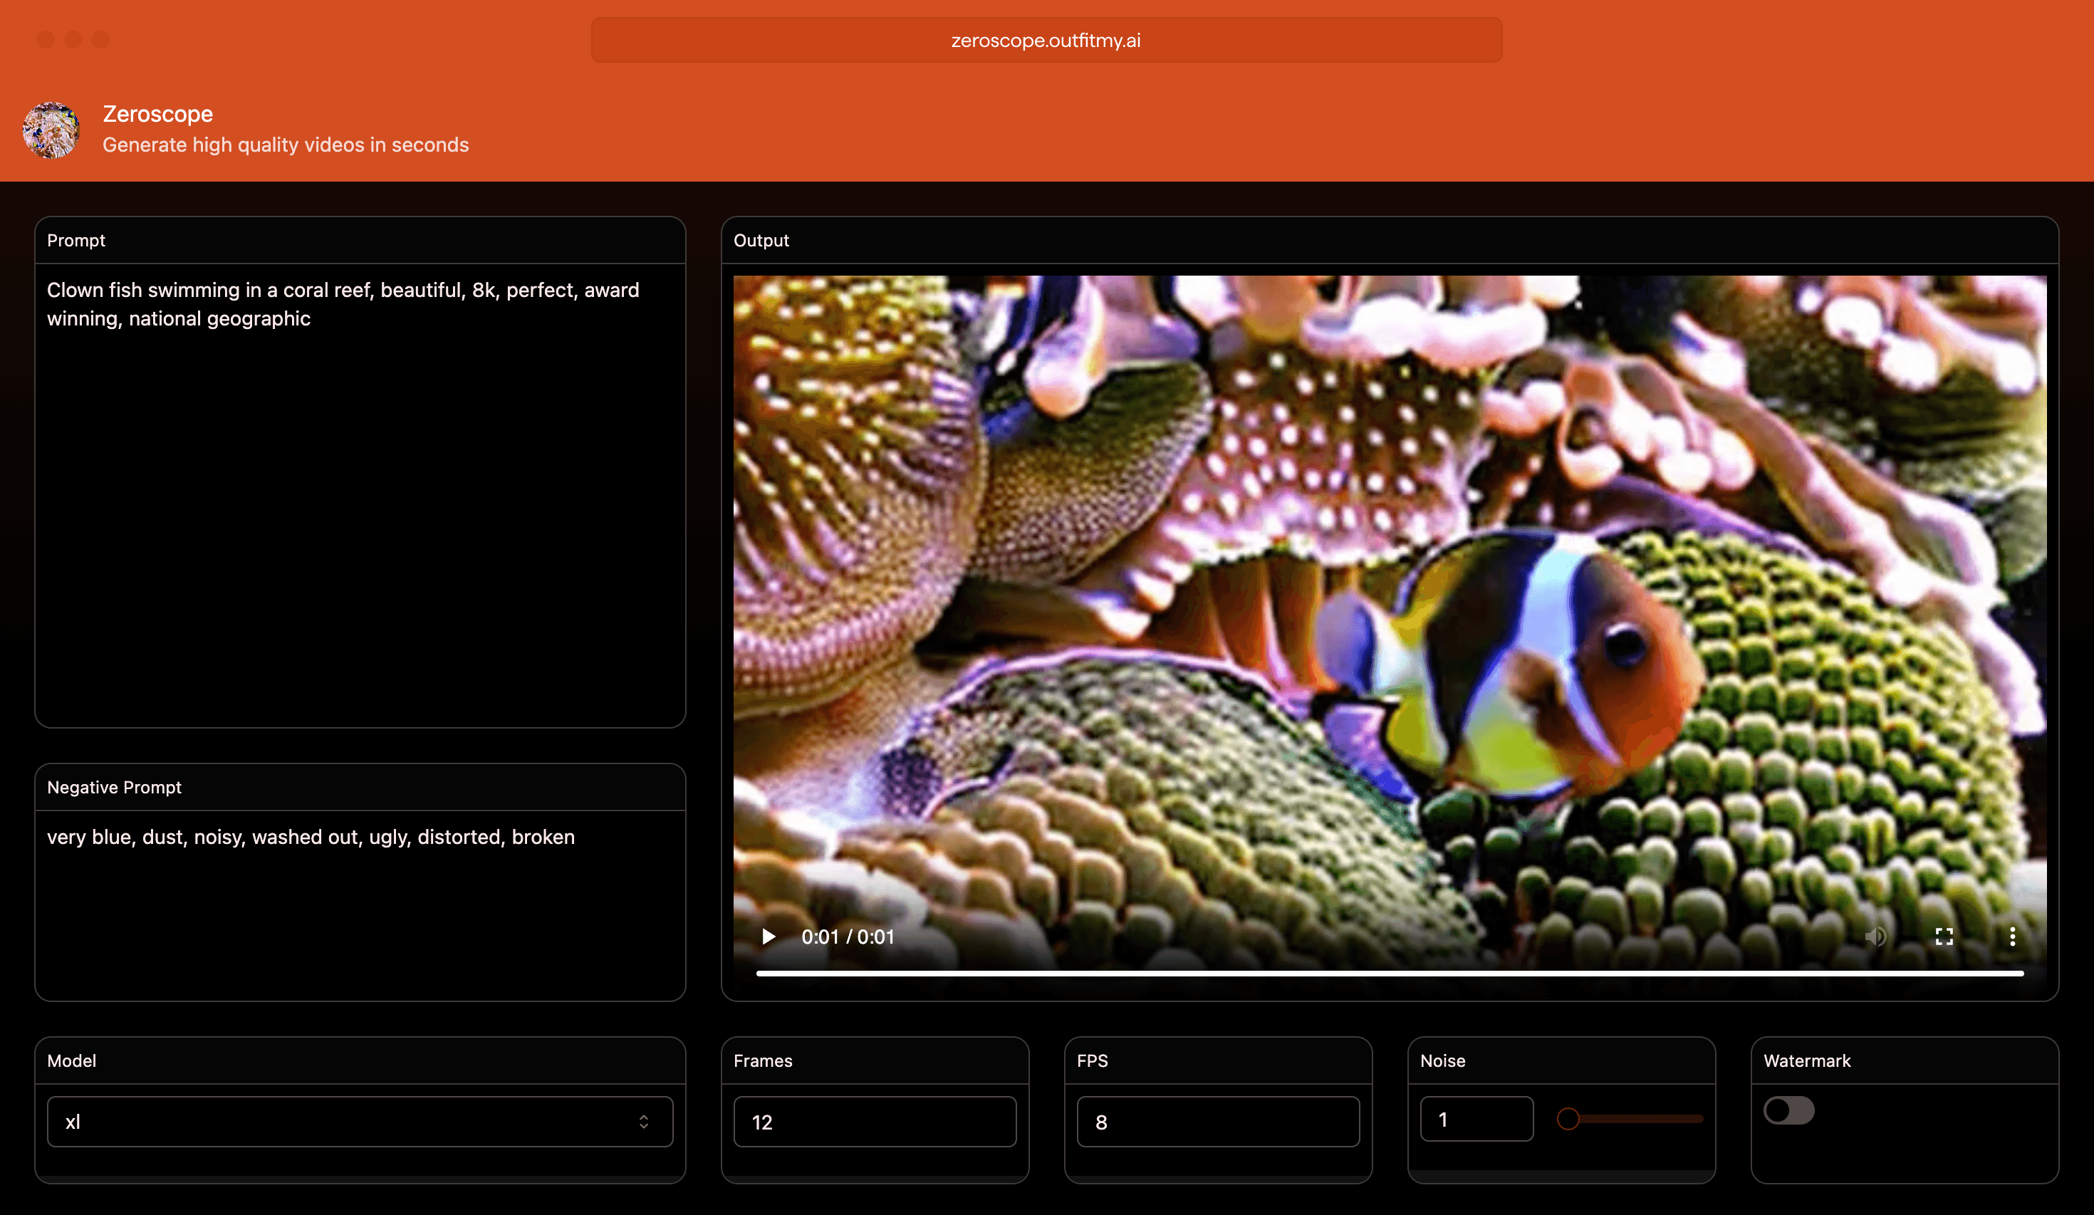Open the video player options menu
2094x1215 pixels.
click(x=2013, y=937)
